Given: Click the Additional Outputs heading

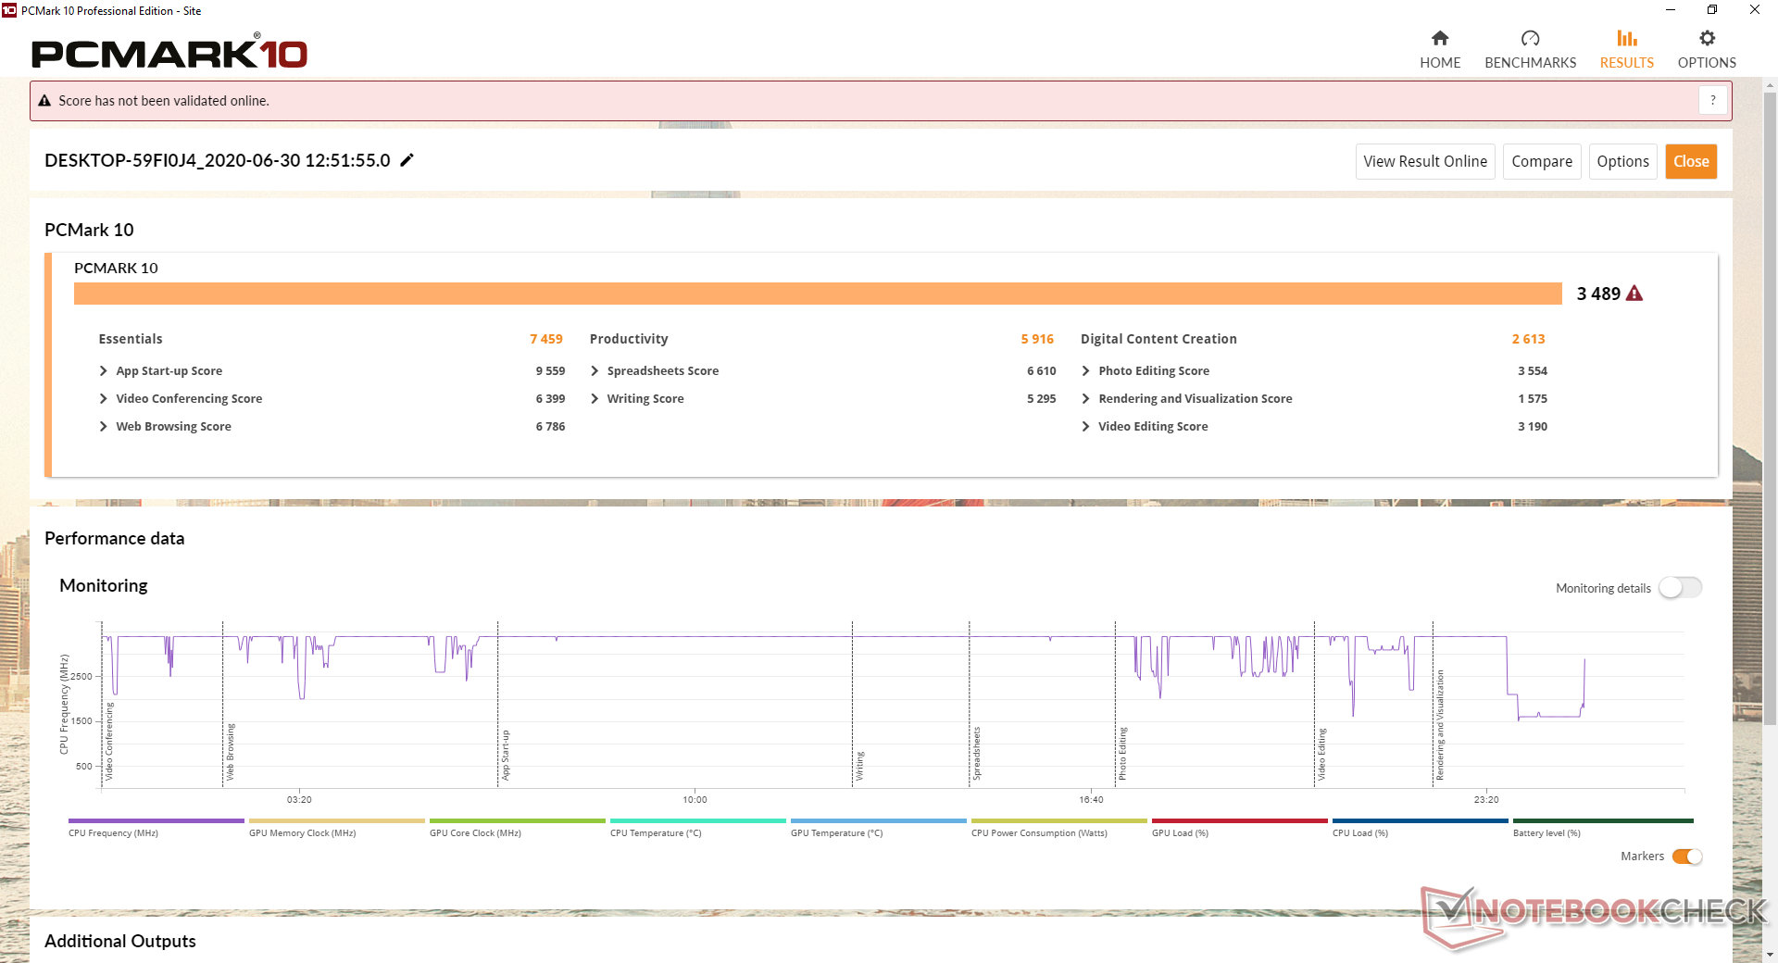Looking at the screenshot, I should pos(120,941).
